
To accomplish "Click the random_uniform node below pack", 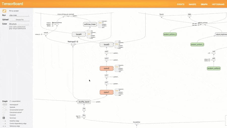I will pyautogui.click(x=214, y=68).
